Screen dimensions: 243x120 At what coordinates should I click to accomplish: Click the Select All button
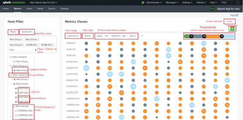pyautogui.click(x=27, y=32)
